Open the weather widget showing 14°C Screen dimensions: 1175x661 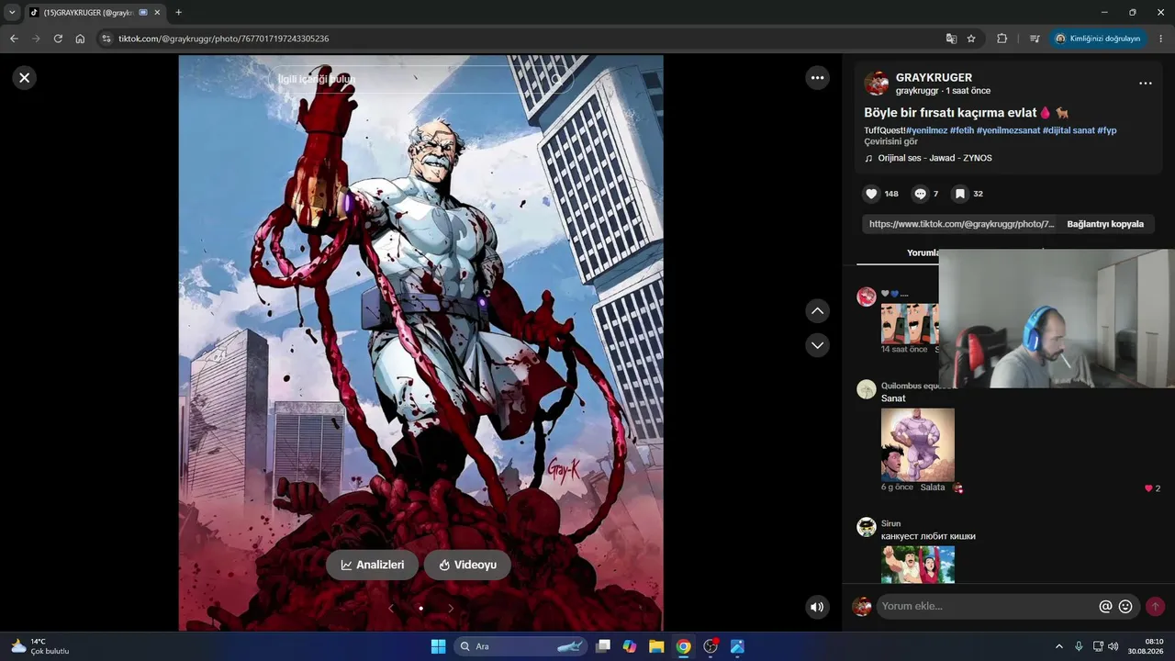[x=40, y=646]
